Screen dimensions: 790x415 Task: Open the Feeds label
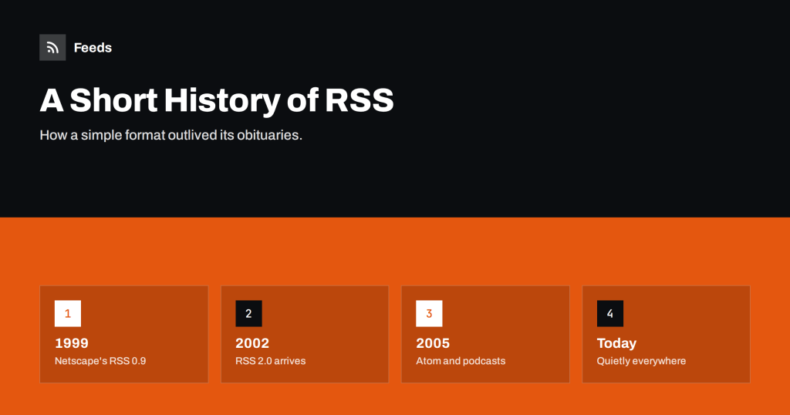click(x=93, y=47)
